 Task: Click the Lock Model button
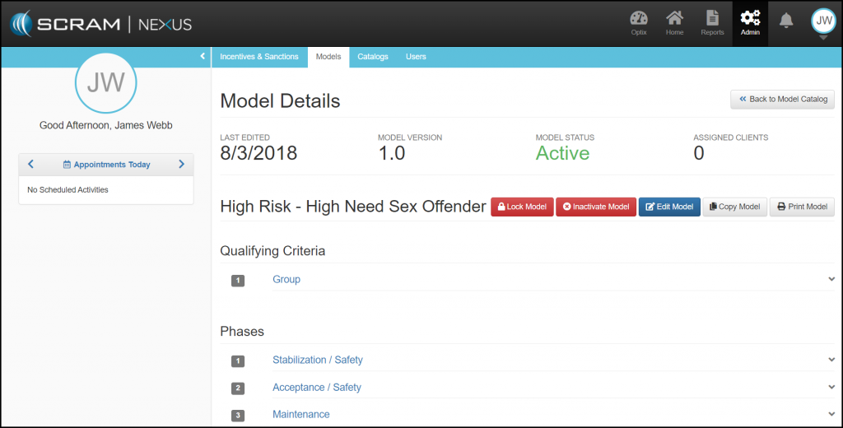(x=522, y=207)
